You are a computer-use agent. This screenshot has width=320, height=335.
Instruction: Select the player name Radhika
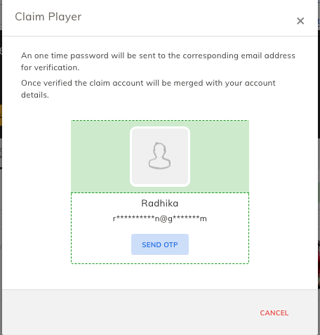tap(160, 203)
